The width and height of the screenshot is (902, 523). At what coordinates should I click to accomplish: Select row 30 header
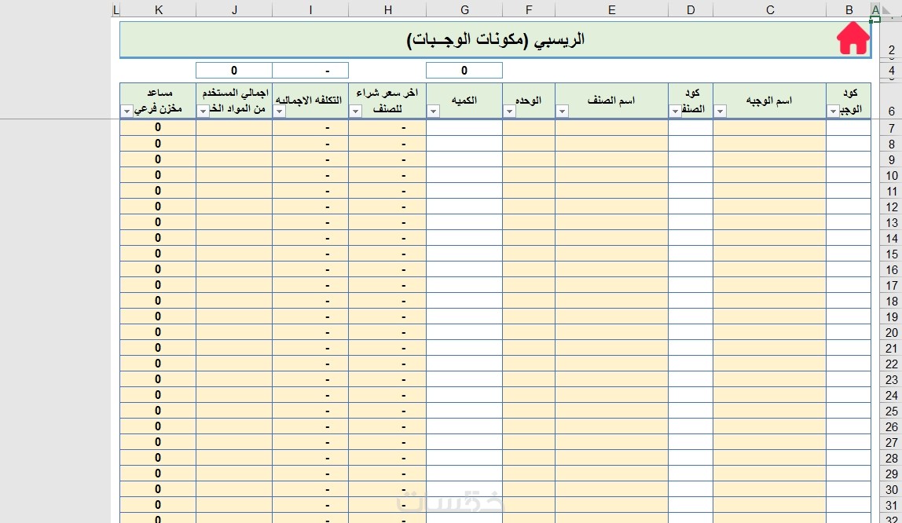pos(891,490)
